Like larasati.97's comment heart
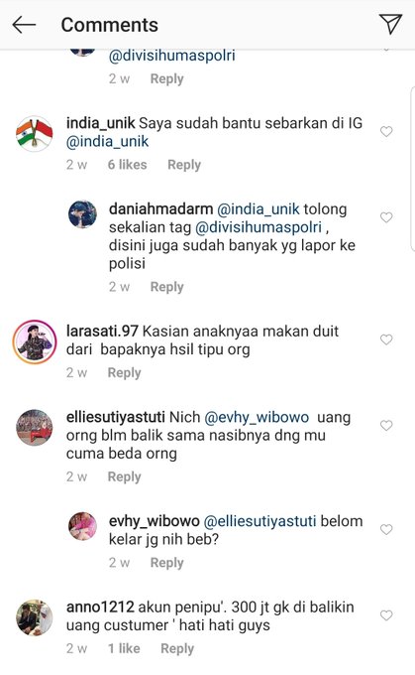The image size is (415, 675). [x=386, y=339]
